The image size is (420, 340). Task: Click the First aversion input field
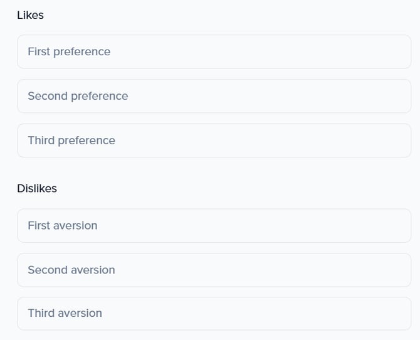pos(214,225)
